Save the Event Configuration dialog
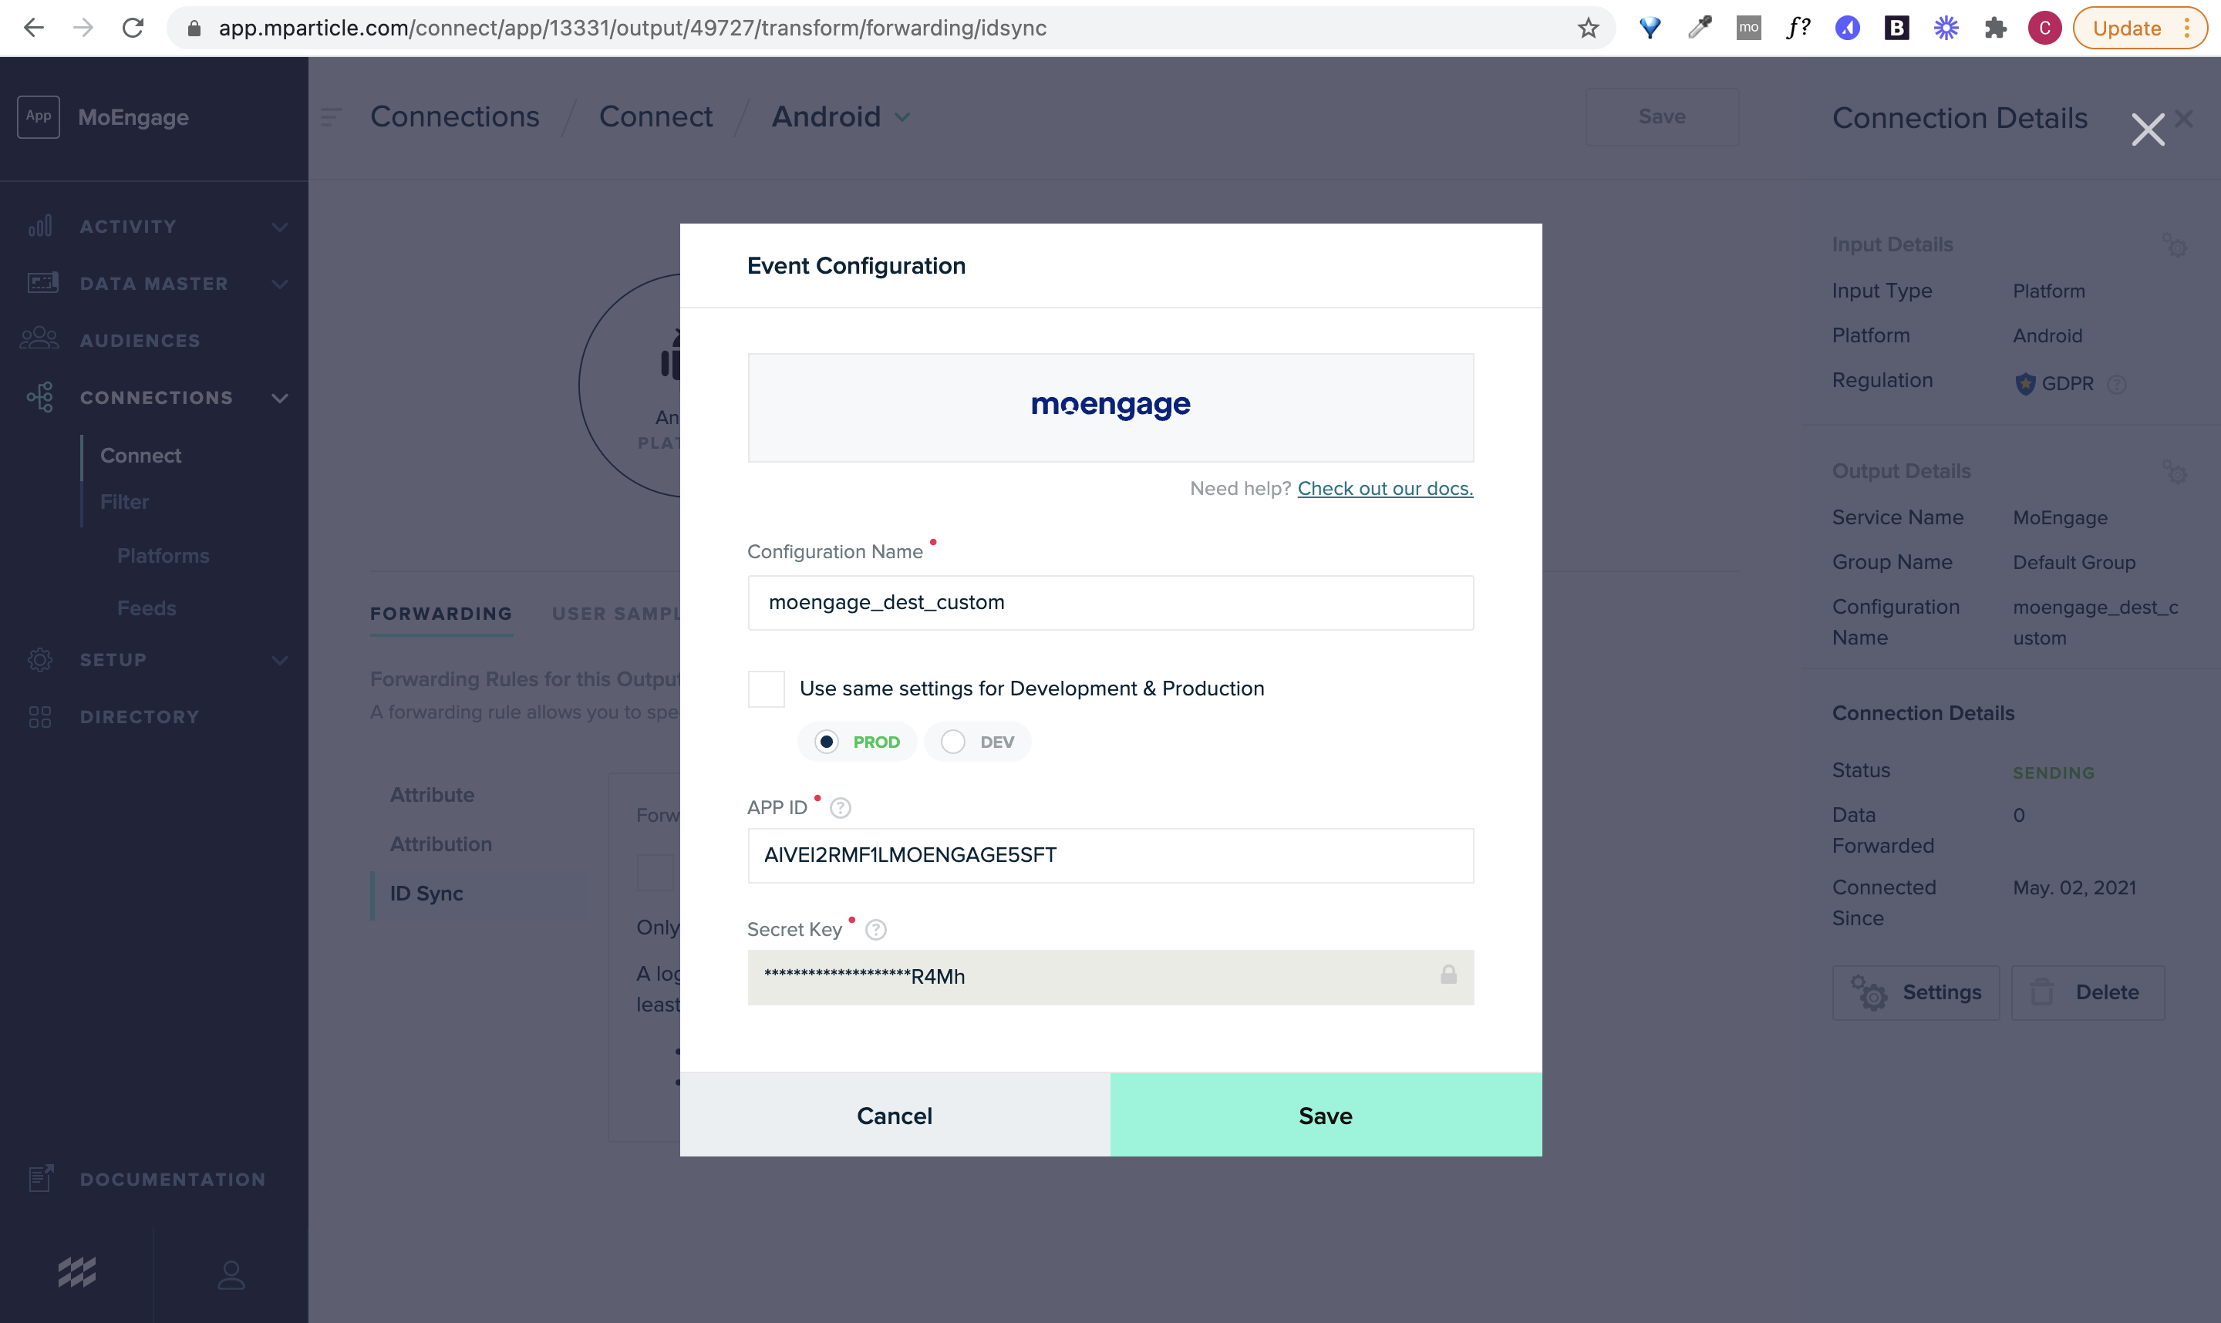Viewport: 2221px width, 1323px height. click(x=1326, y=1116)
